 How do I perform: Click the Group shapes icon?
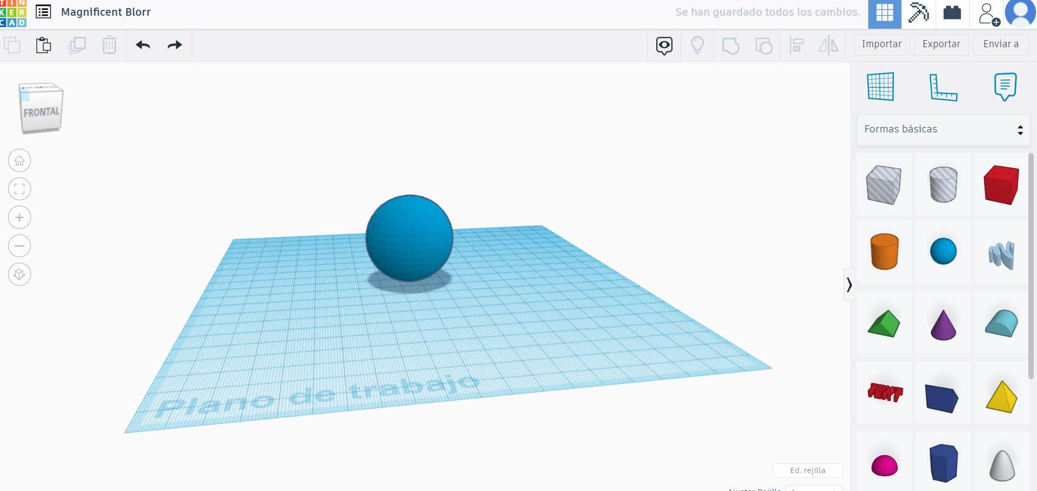click(731, 46)
